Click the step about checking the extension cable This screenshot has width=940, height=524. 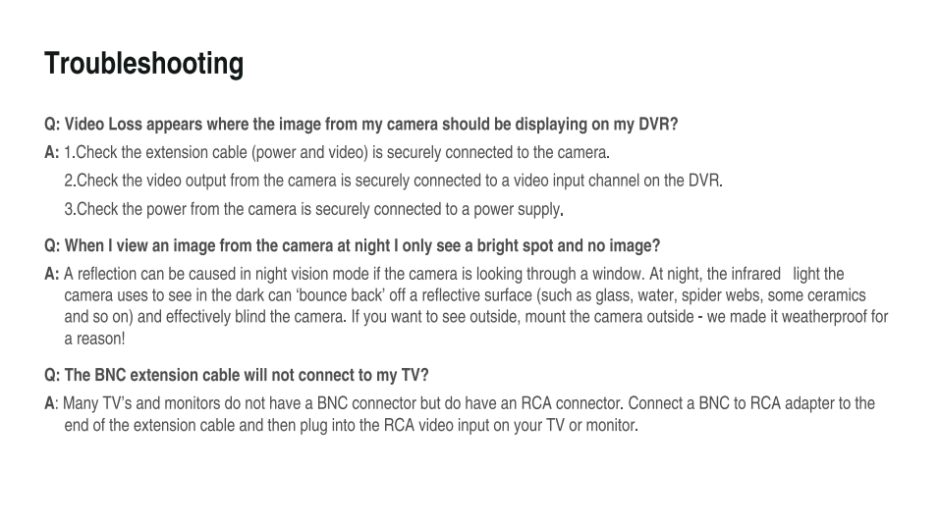point(337,153)
